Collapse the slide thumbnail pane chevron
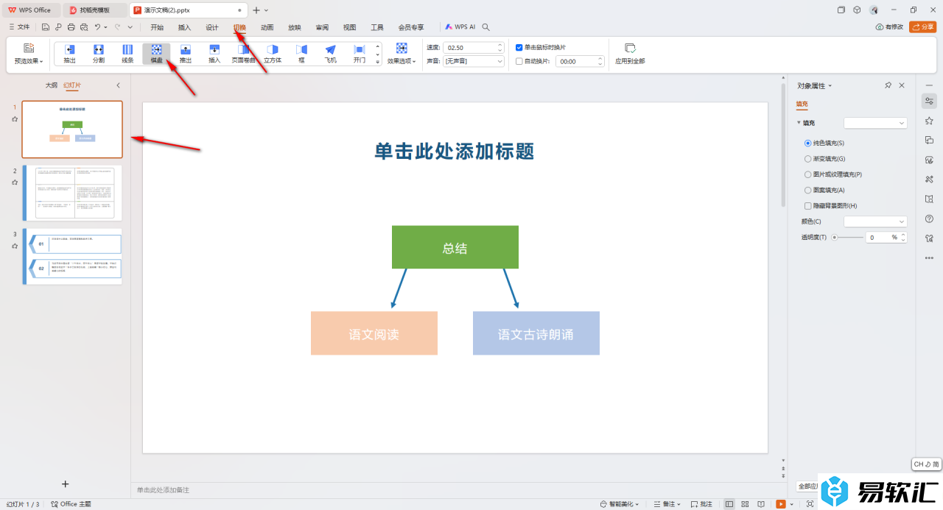Screen dimensions: 943x510 tap(118, 85)
